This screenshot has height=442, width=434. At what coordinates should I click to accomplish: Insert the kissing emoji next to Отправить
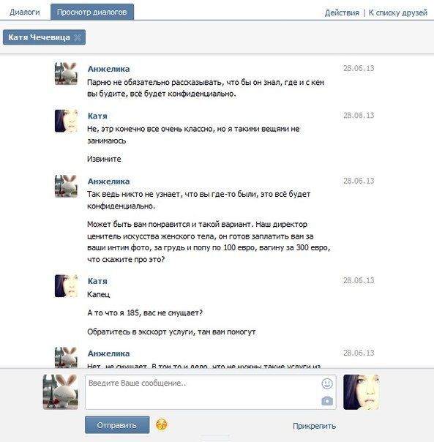[x=161, y=424]
